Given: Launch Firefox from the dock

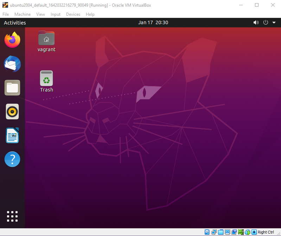Looking at the screenshot, I should click(x=12, y=40).
